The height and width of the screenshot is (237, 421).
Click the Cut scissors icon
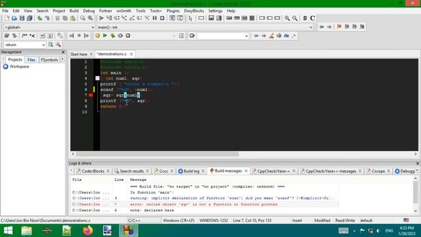(x=57, y=18)
